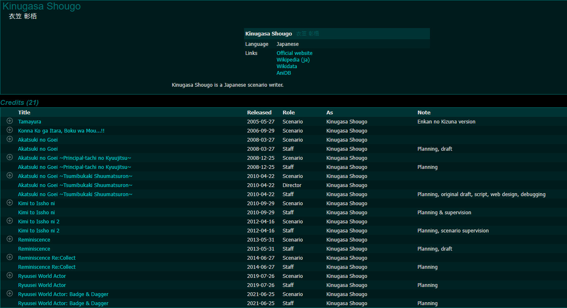The height and width of the screenshot is (308, 567).
Task: Click plus icon next to Kimi to Issho ni 2
Action: point(9,221)
